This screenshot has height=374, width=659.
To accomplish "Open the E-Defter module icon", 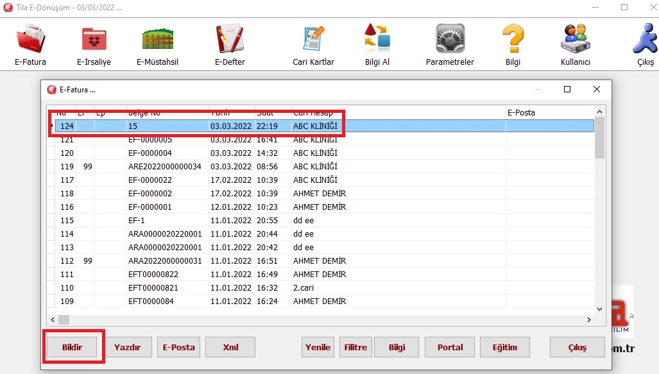I will pyautogui.click(x=230, y=38).
